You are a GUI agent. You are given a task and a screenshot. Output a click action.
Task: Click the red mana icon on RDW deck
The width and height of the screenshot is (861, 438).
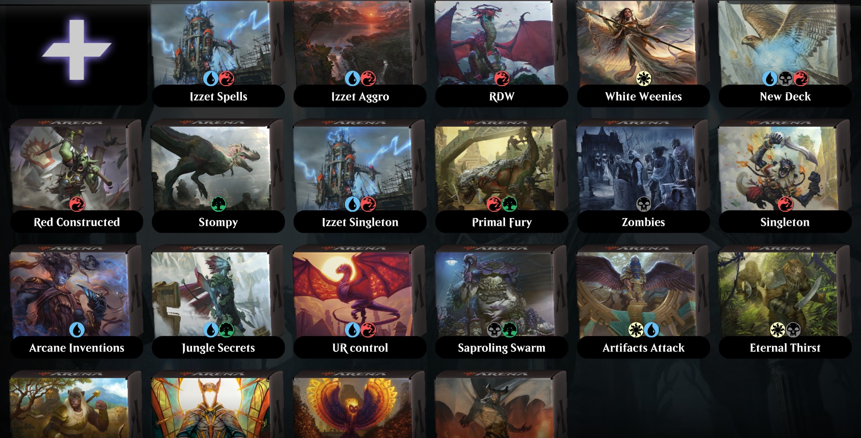(x=502, y=78)
